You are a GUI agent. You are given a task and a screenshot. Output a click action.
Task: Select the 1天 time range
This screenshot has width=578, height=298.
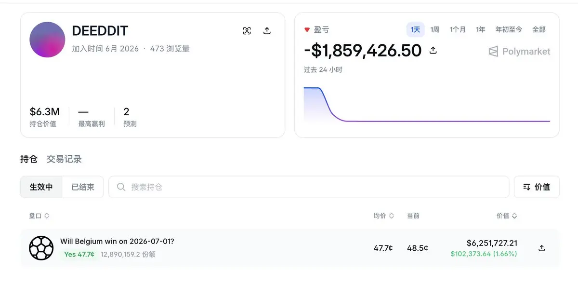point(415,29)
